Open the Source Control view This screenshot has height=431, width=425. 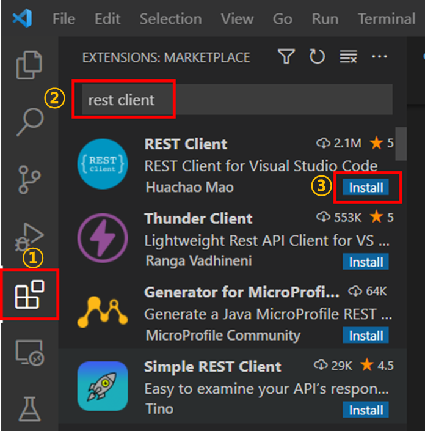click(29, 180)
